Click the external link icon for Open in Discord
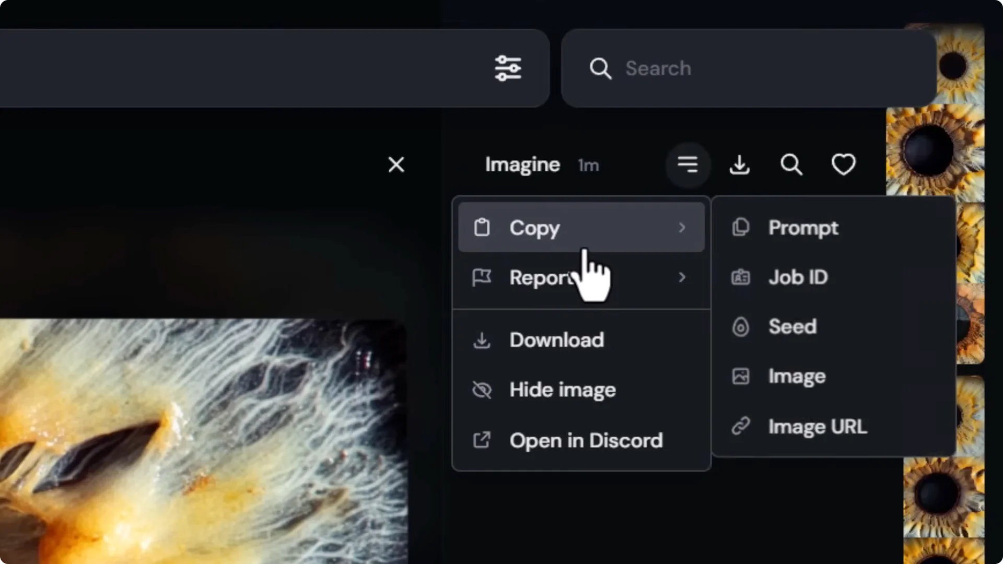 (481, 440)
